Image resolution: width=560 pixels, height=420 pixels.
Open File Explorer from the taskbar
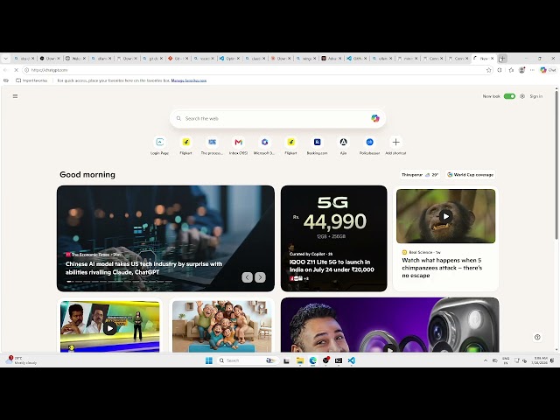click(x=300, y=360)
